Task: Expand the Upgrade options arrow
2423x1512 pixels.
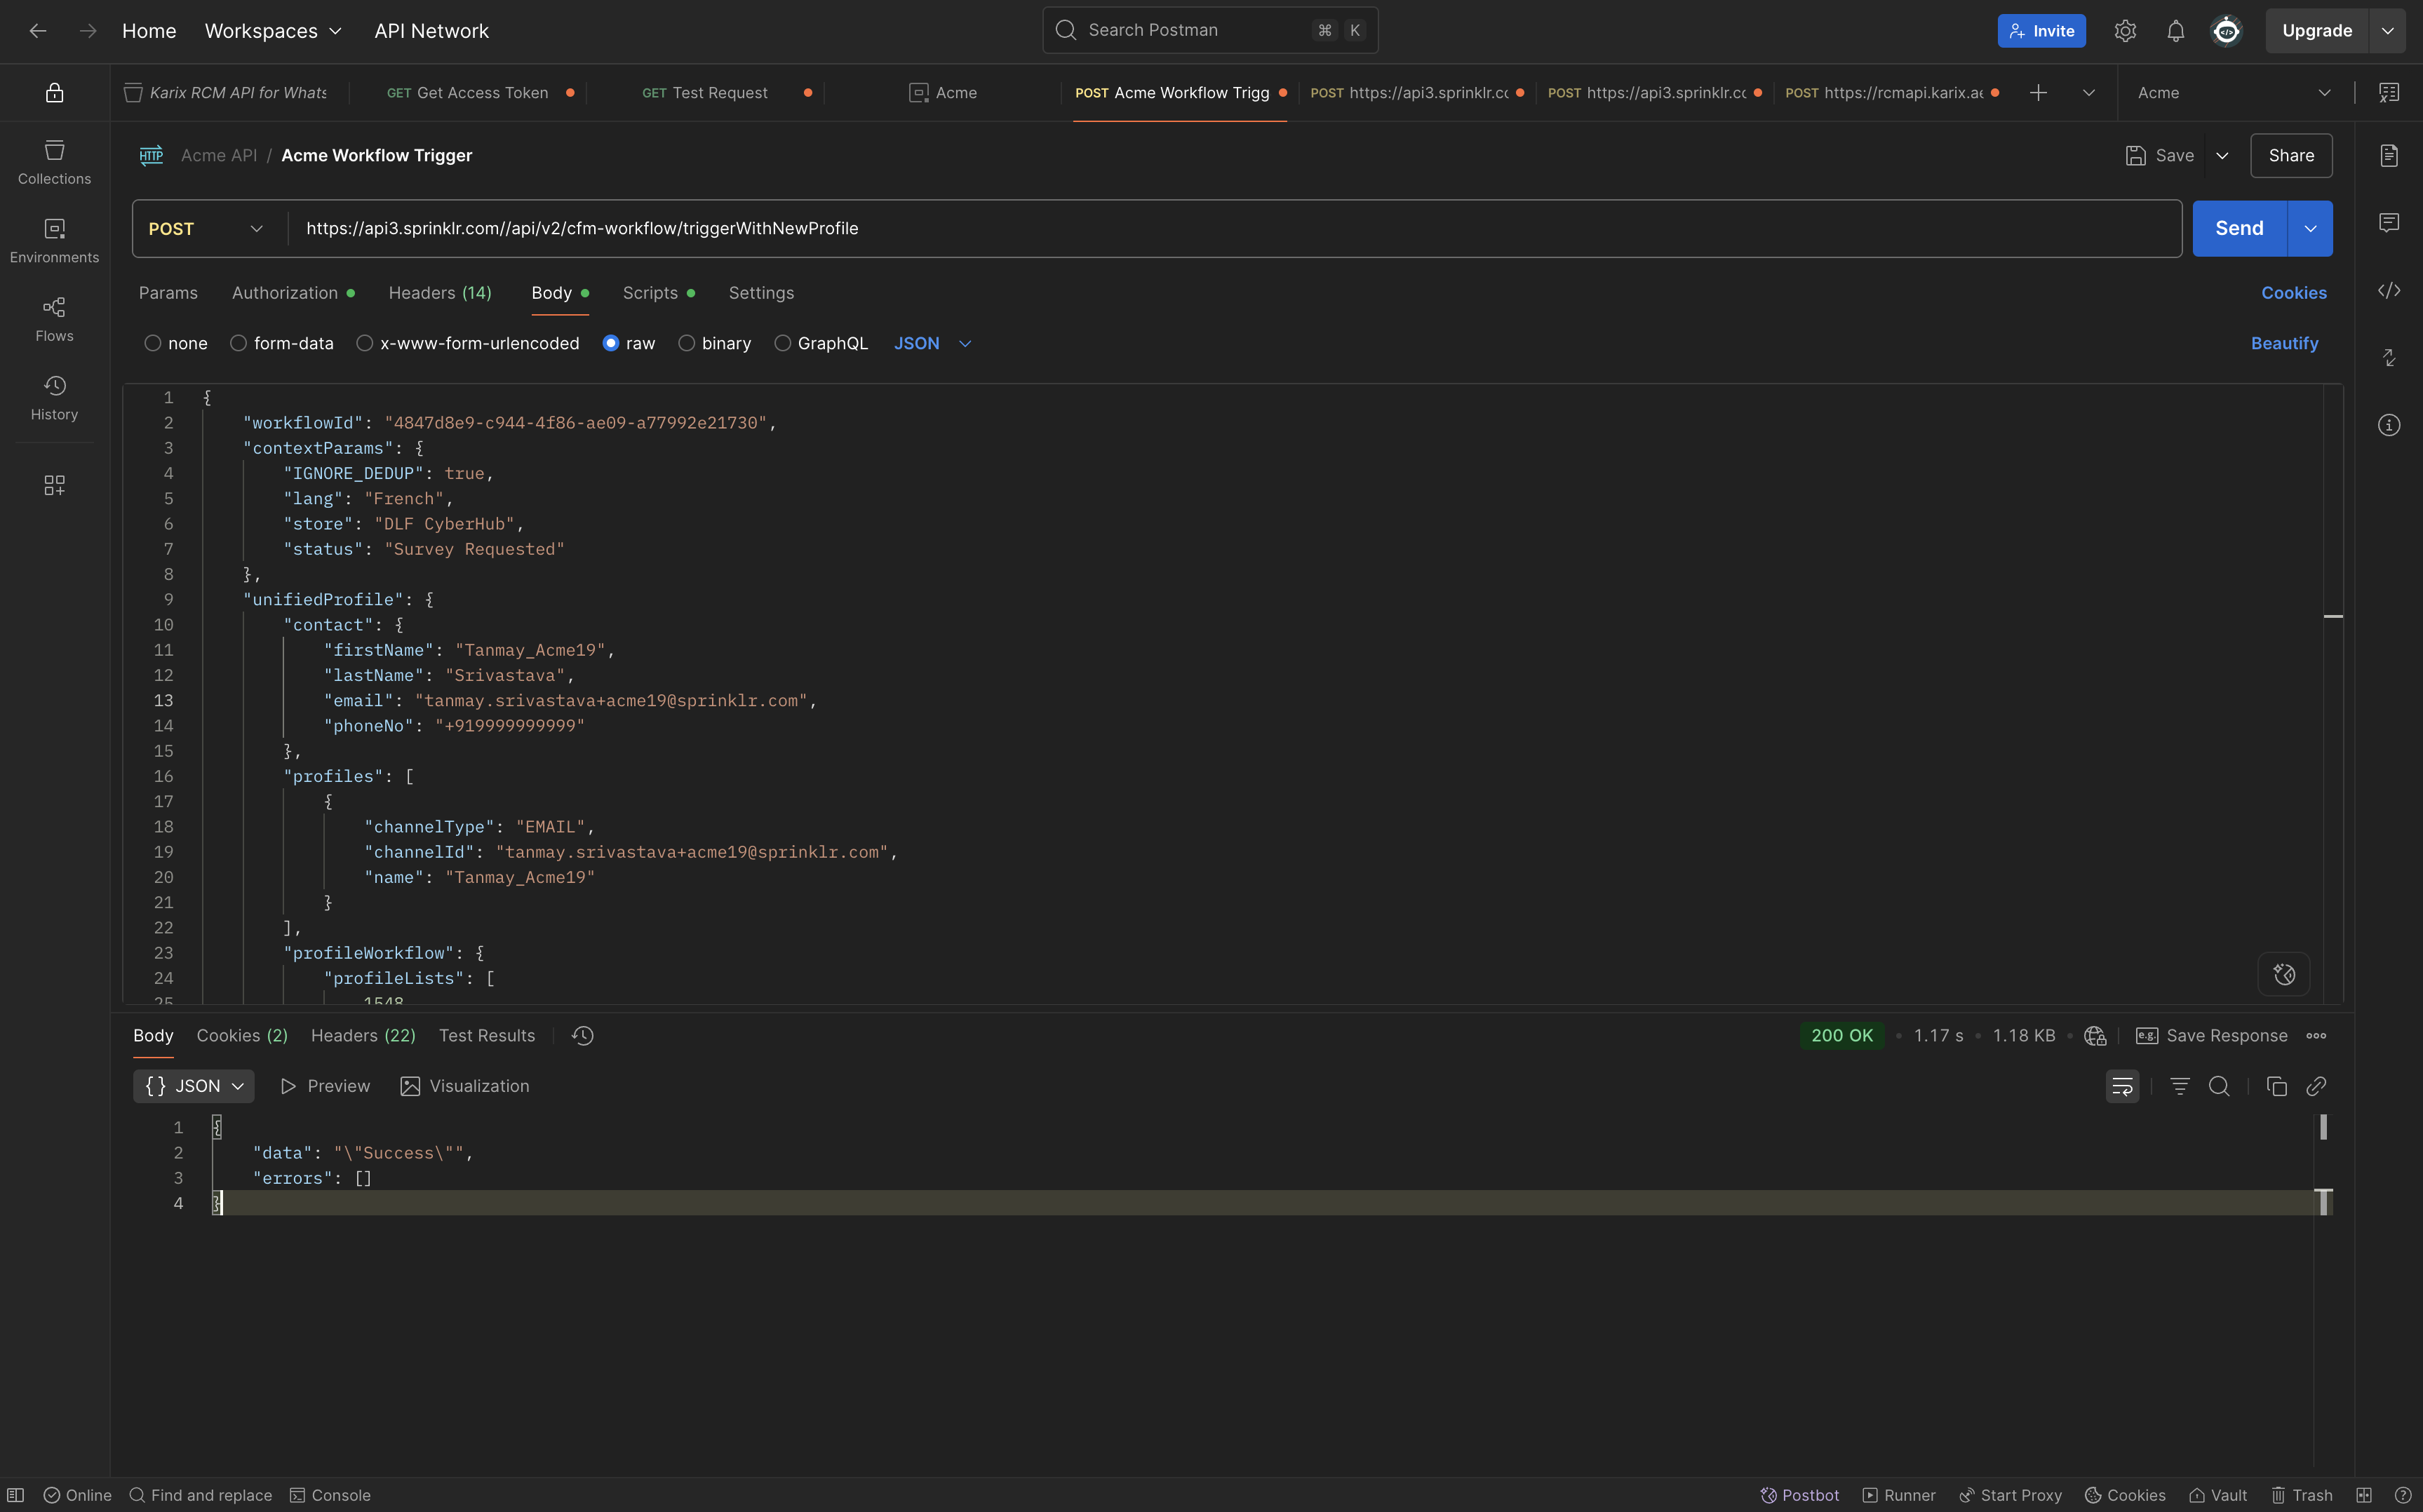Action: [2387, 31]
